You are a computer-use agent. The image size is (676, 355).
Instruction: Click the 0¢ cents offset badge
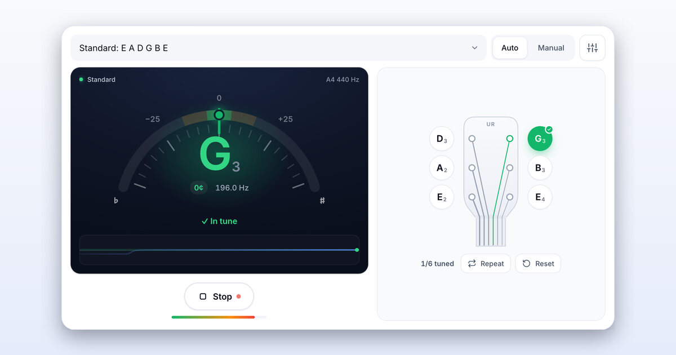click(199, 188)
